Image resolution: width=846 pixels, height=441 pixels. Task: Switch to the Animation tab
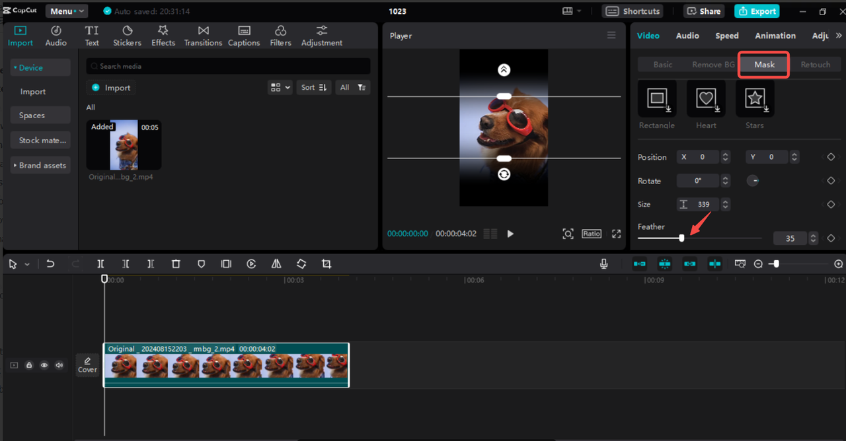point(775,36)
